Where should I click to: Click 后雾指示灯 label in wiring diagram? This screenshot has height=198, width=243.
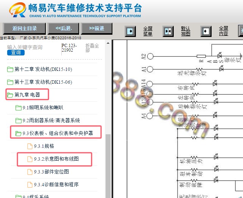pos(193,107)
